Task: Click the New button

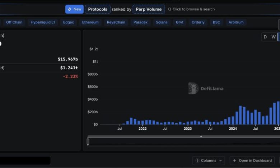Action: tap(74, 9)
